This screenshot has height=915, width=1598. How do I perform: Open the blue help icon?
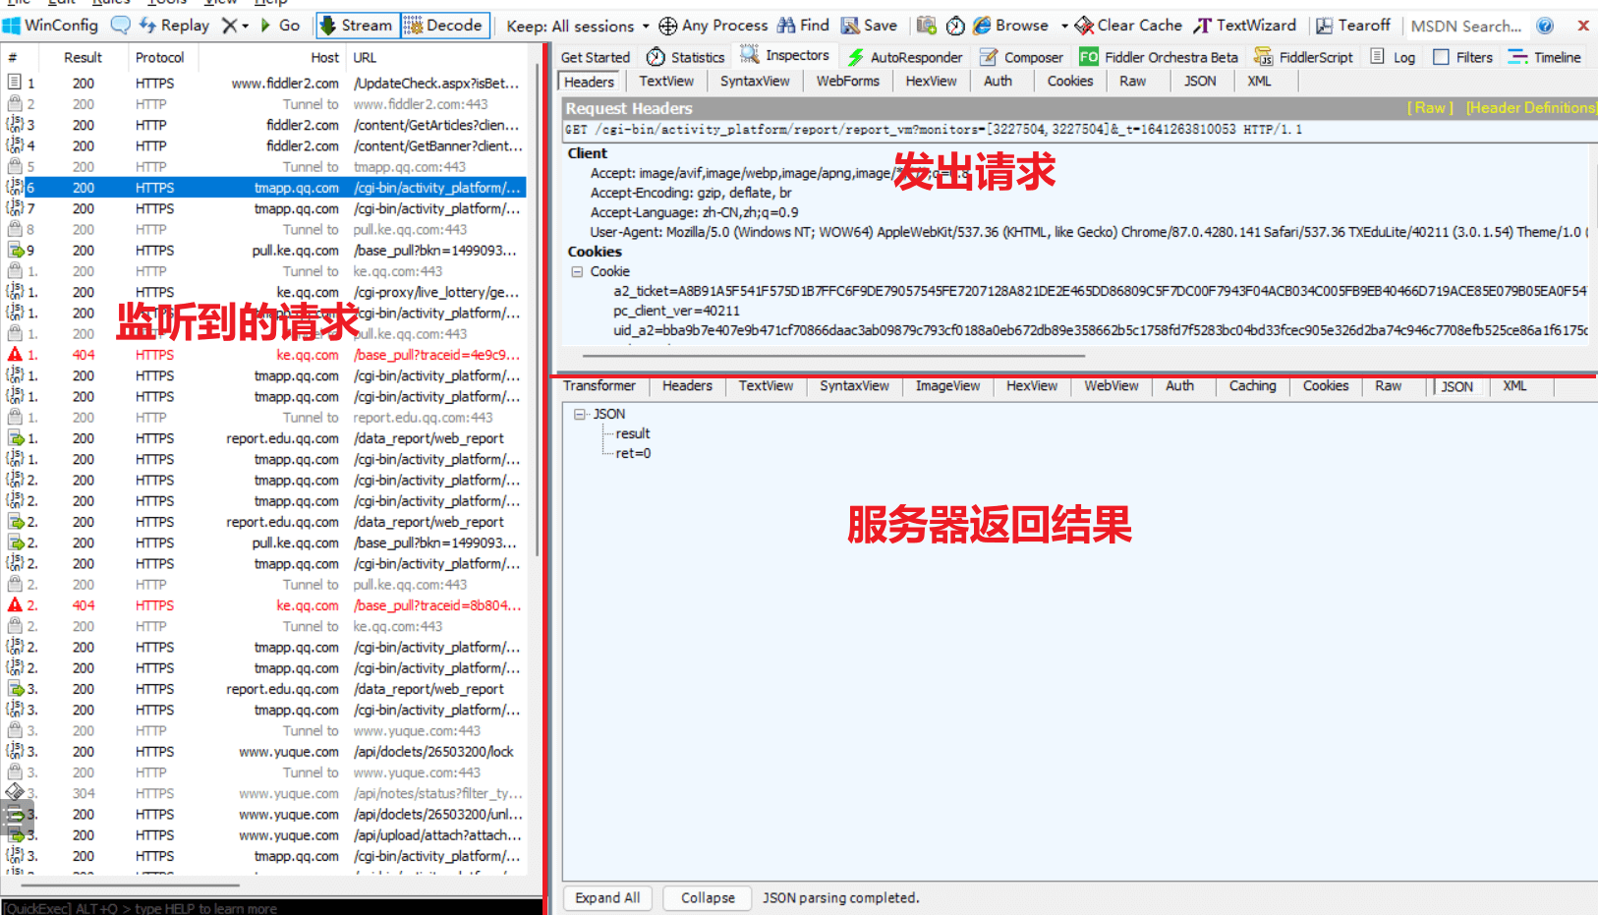1545,26
